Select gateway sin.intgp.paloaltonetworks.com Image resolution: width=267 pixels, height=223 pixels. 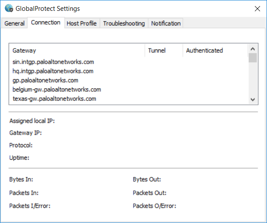[53, 62]
